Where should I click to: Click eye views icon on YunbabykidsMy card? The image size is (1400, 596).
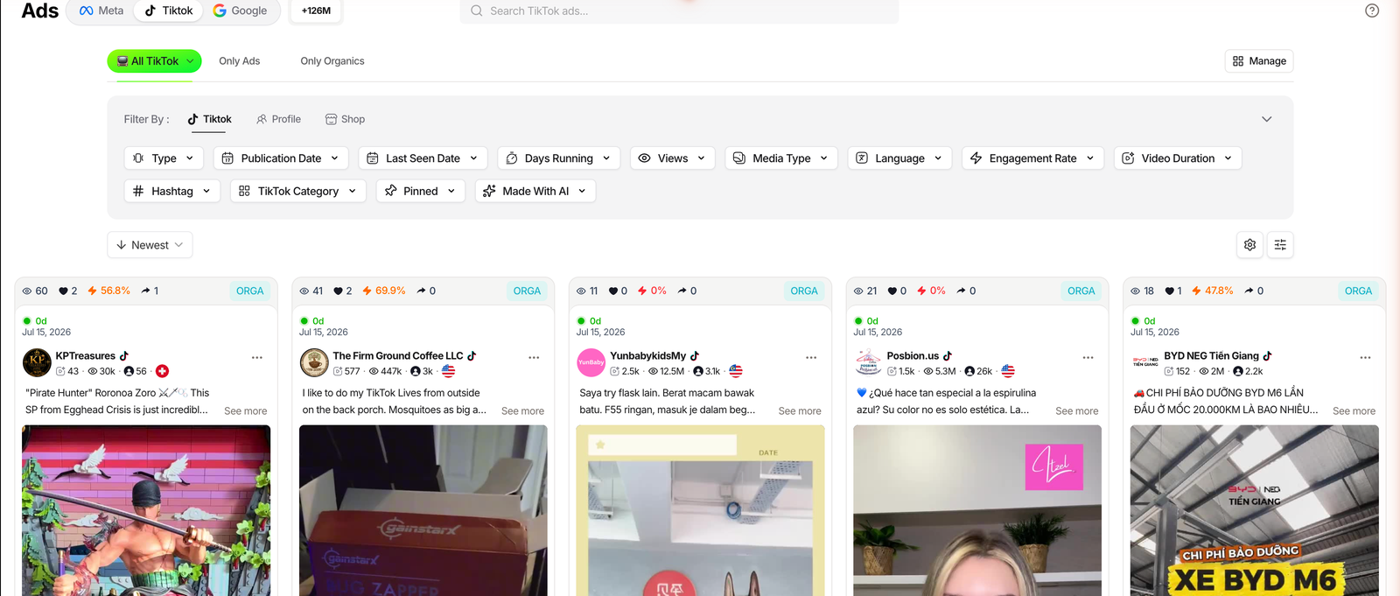(581, 291)
